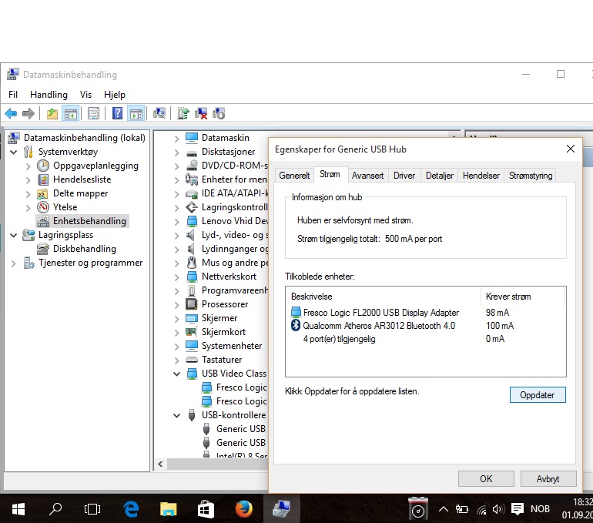Collapse the Lagringsplass node
Viewport: 593px width, 523px height.
coord(14,235)
